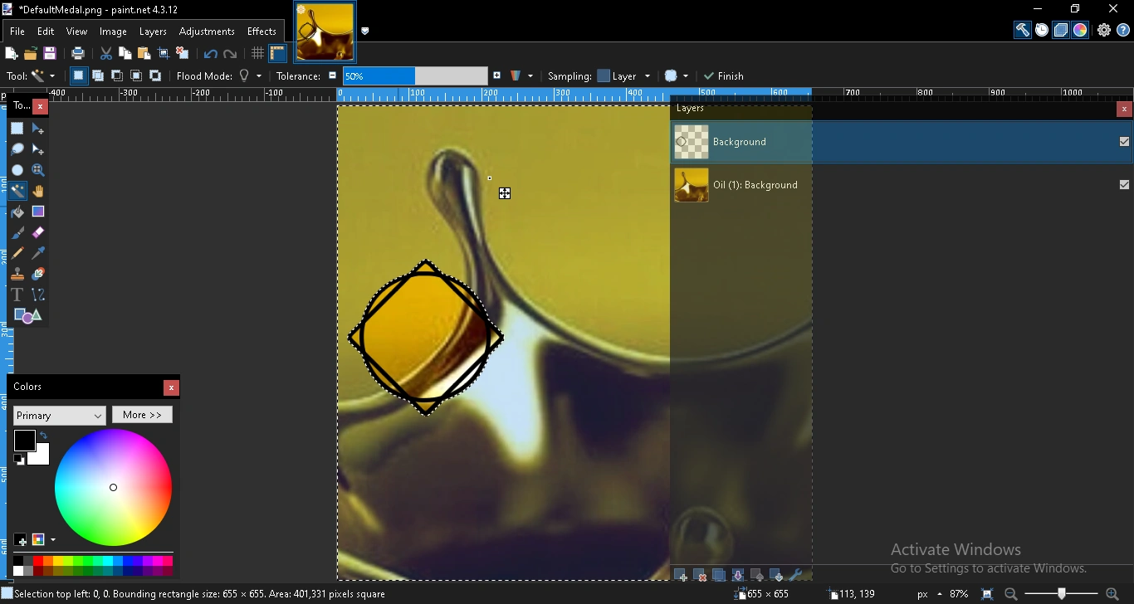
Task: Select the Pencil tool
Action: point(17,254)
